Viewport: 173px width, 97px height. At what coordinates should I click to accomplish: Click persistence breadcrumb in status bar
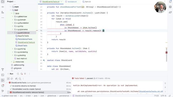pos(64,96)
